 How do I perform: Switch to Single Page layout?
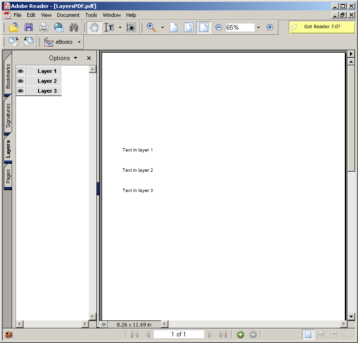[308, 335]
